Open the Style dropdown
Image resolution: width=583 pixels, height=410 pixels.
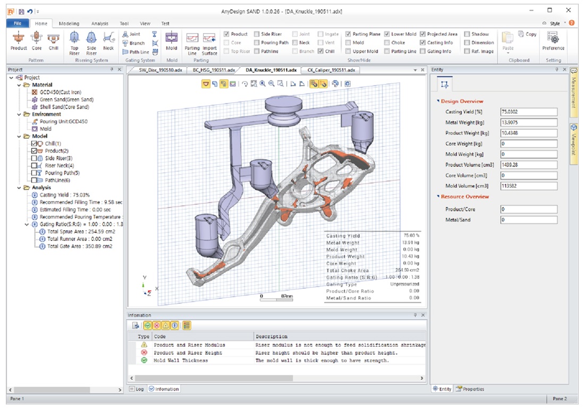pyautogui.click(x=557, y=23)
